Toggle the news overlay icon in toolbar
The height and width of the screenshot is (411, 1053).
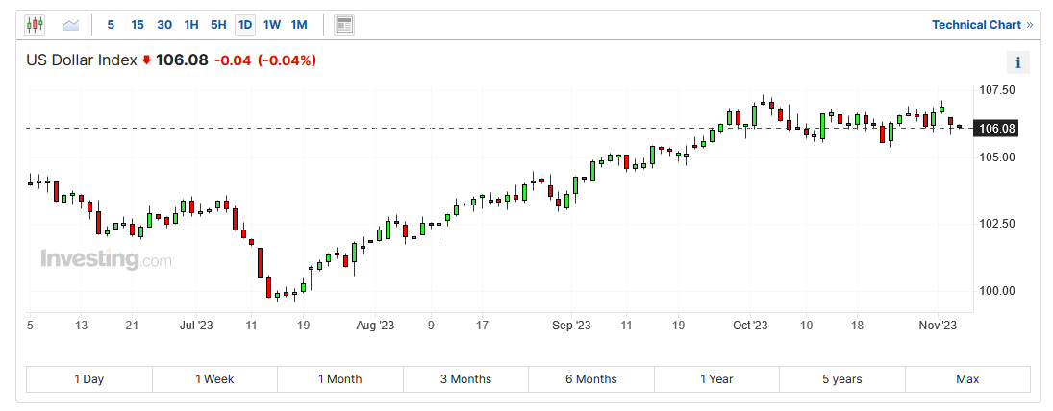[x=344, y=24]
